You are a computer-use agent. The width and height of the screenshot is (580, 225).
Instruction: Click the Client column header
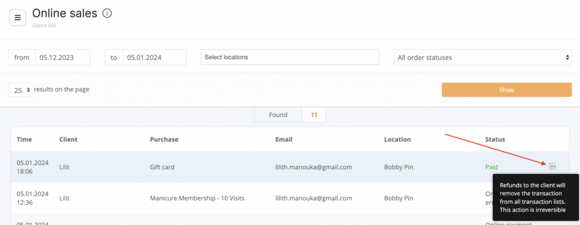click(68, 140)
